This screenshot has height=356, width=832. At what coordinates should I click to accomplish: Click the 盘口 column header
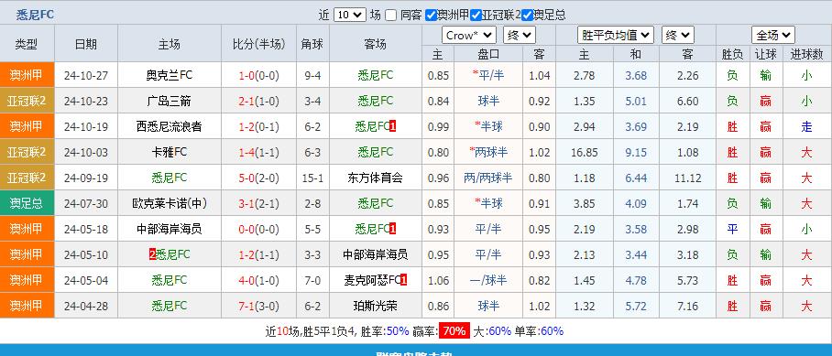pyautogui.click(x=488, y=54)
